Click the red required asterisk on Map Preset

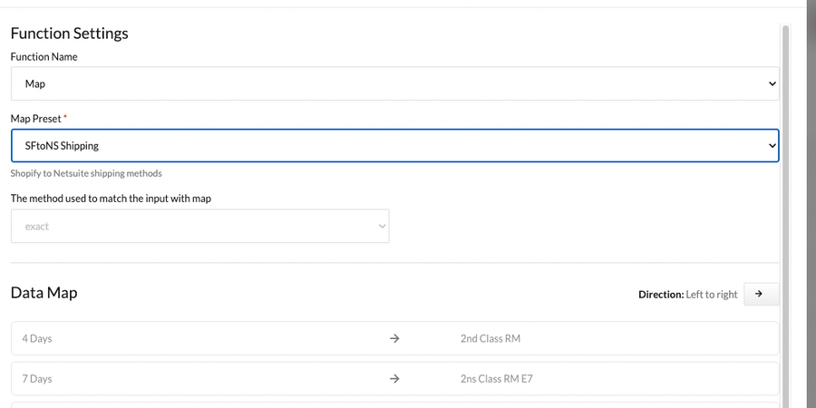click(x=65, y=118)
